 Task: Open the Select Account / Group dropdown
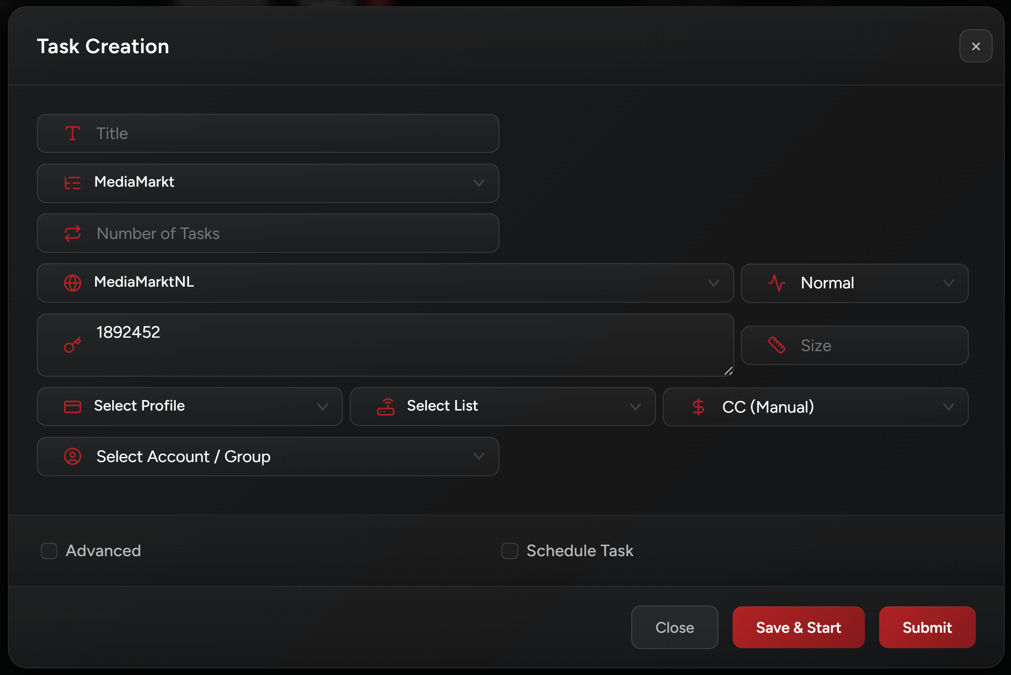pyautogui.click(x=268, y=456)
